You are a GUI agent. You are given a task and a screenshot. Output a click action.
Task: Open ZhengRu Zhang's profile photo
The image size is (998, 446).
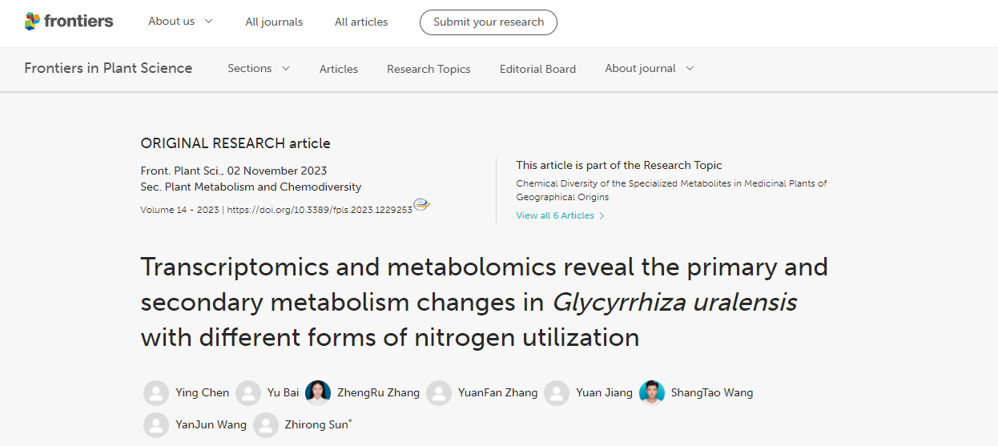pyautogui.click(x=318, y=393)
